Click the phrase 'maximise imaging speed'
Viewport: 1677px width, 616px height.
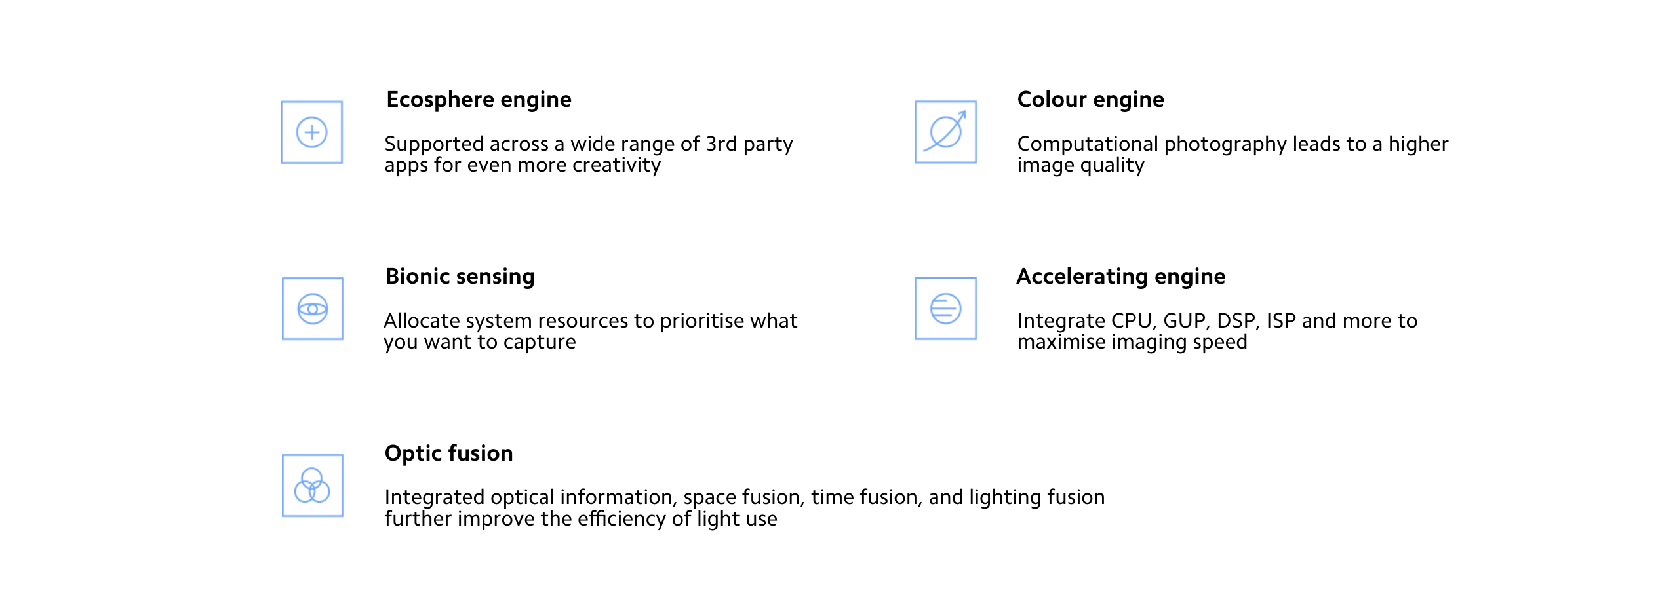click(1132, 343)
